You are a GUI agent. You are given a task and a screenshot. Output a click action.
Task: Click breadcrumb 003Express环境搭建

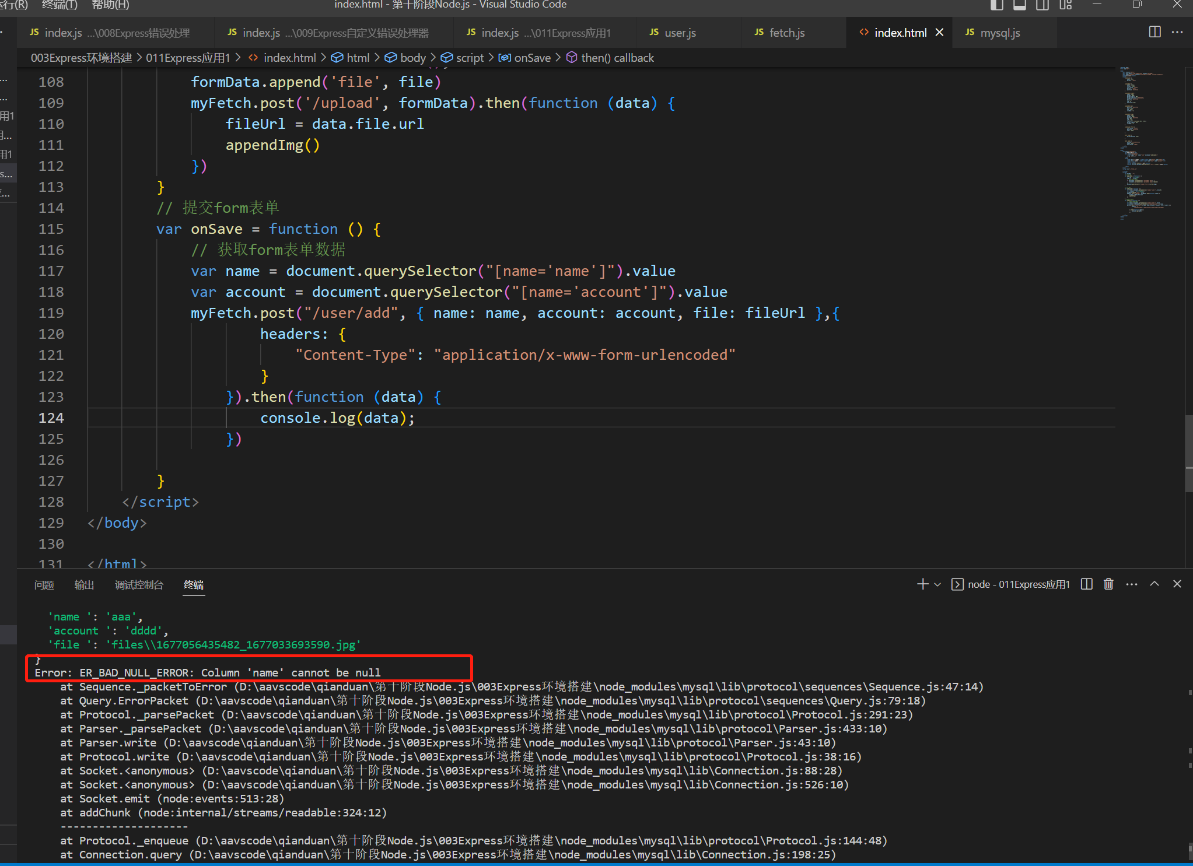tap(82, 58)
